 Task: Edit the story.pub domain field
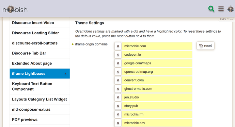[x=157, y=106]
